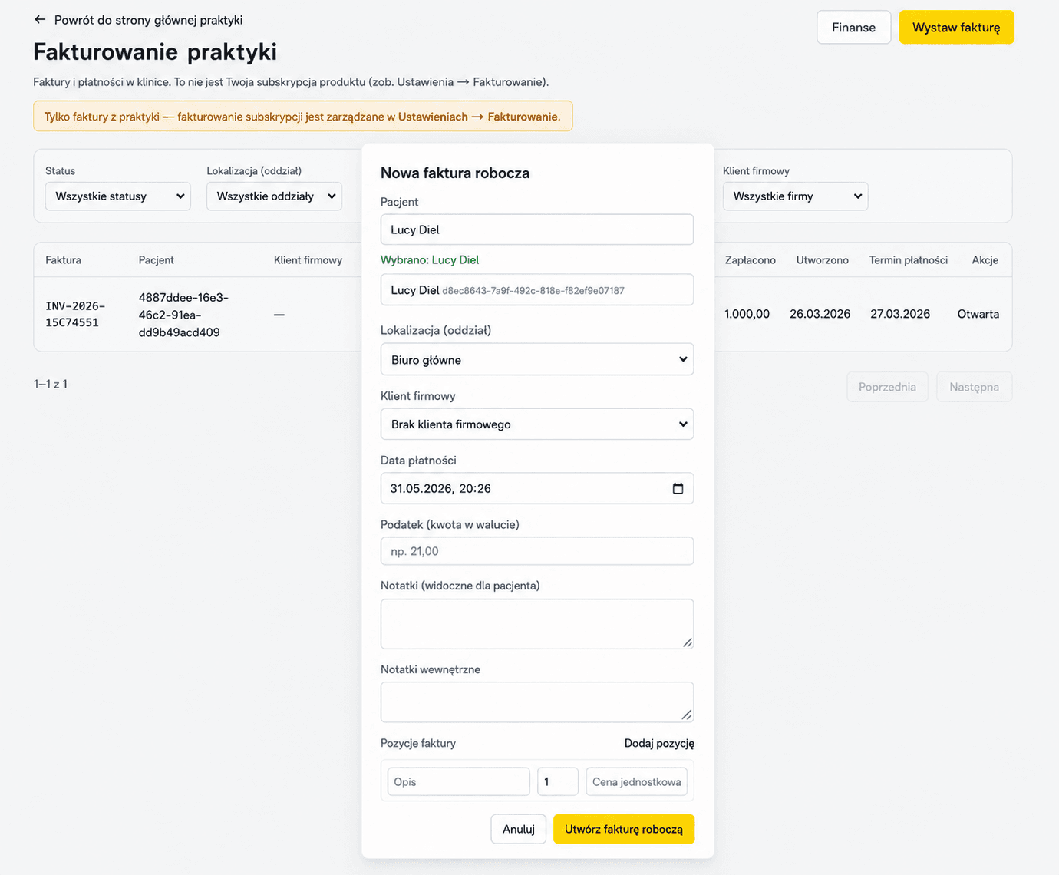Open the Biuro główne location dropdown
The image size is (1059, 875).
click(537, 359)
